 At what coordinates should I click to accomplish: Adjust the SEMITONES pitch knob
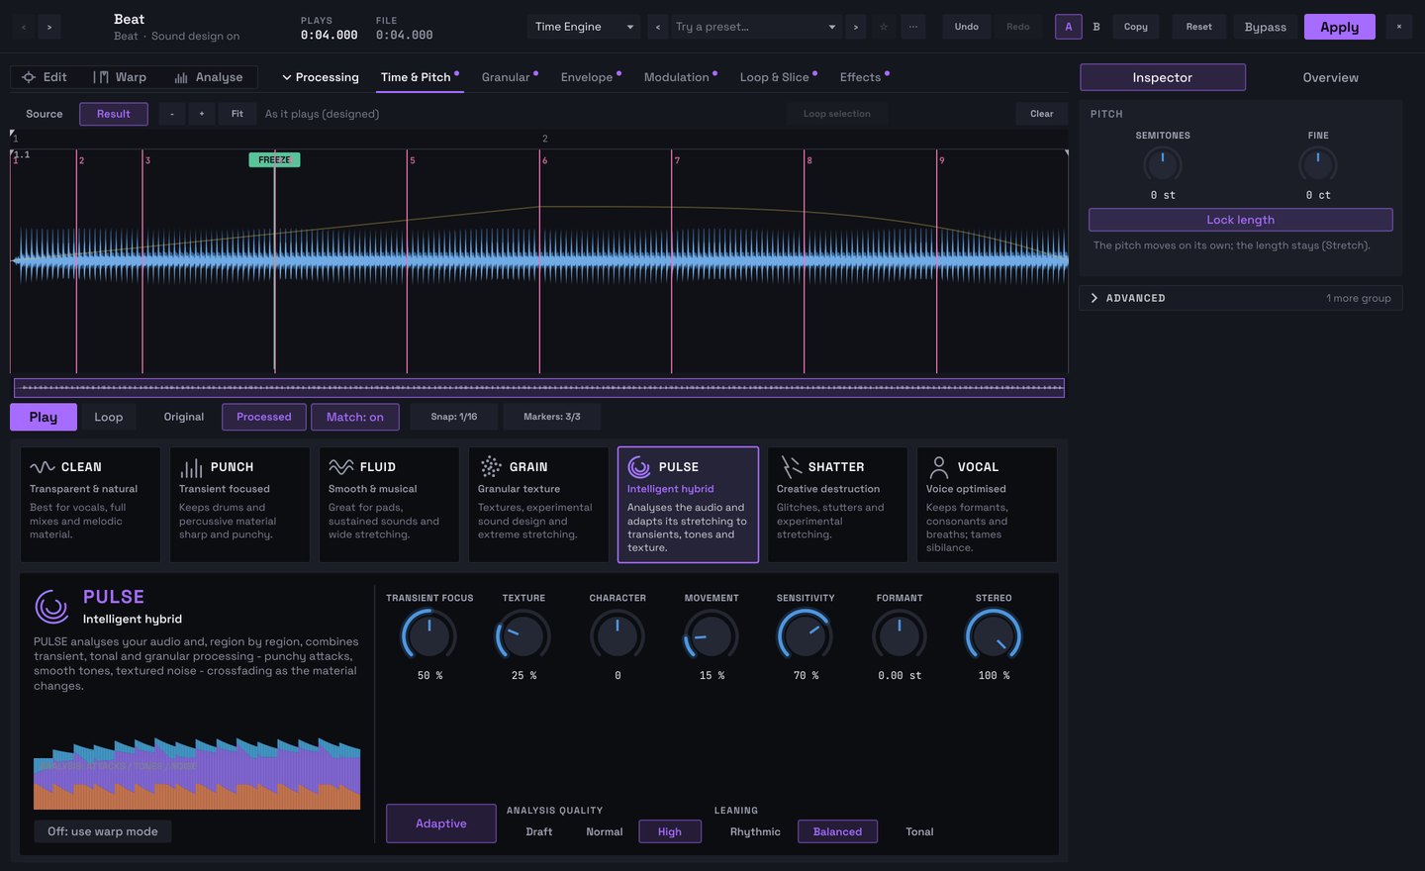tap(1163, 164)
